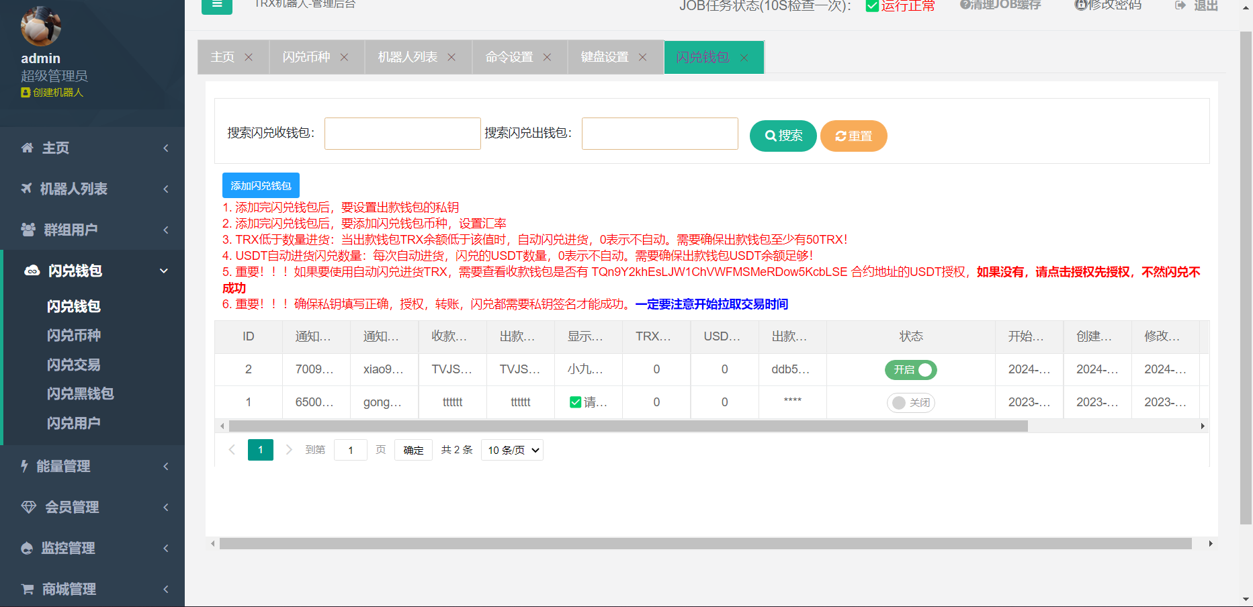Close the 闪兑币种 tab
Screen dimensions: 1253x607
[x=344, y=57]
